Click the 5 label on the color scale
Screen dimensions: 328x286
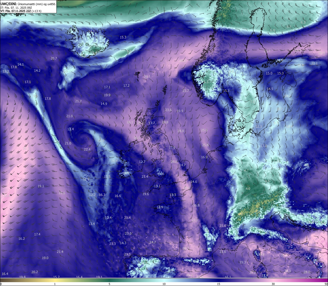click(x=109, y=284)
